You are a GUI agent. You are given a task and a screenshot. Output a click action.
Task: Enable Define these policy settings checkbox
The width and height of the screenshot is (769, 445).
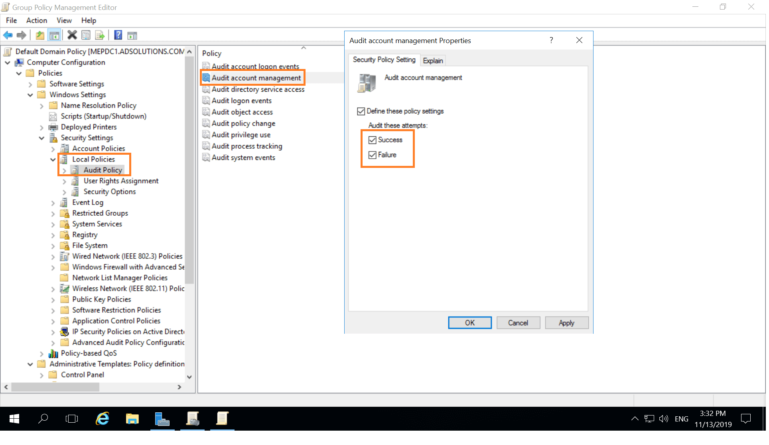point(361,111)
